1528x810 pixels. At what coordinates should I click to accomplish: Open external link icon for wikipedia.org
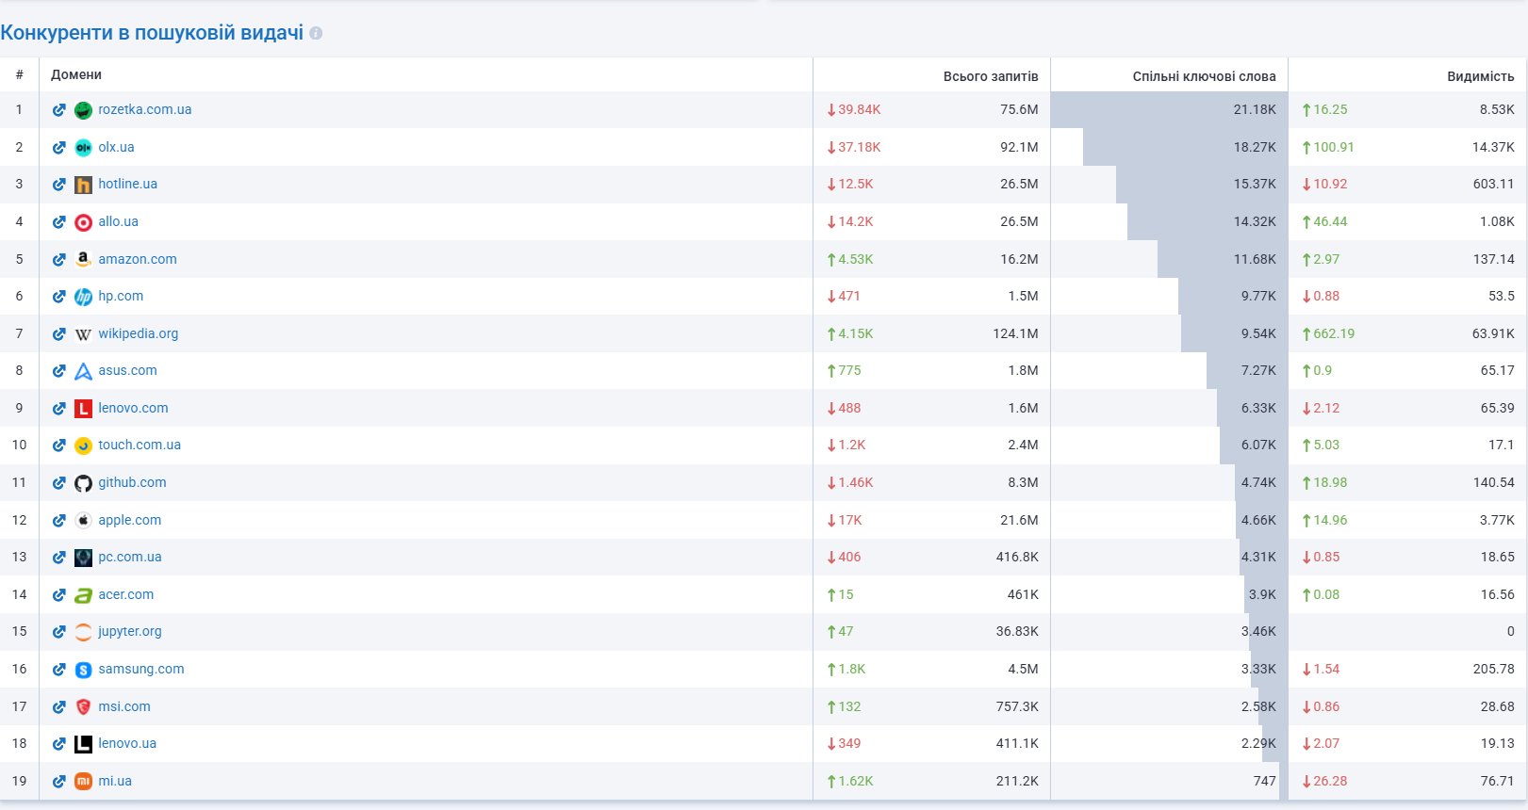tap(58, 334)
